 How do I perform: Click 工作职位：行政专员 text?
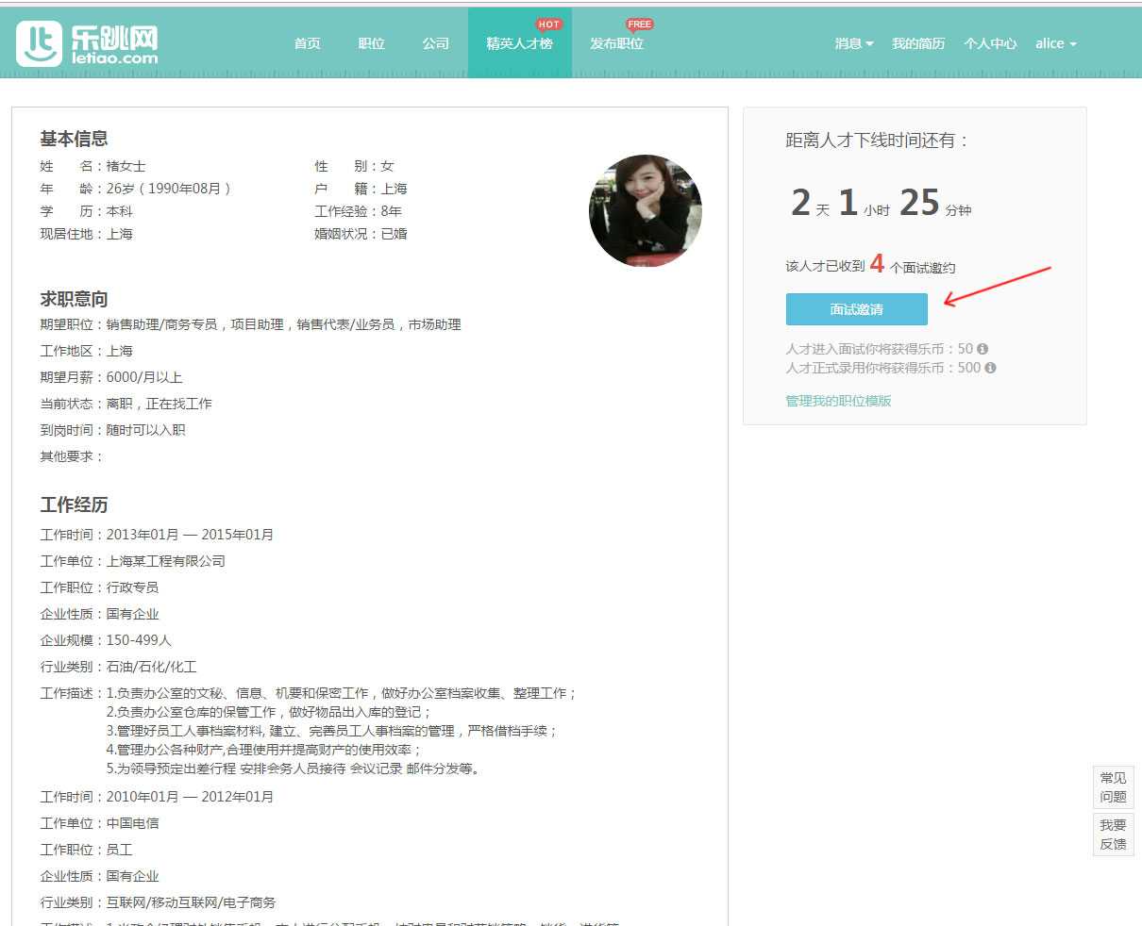point(99,587)
